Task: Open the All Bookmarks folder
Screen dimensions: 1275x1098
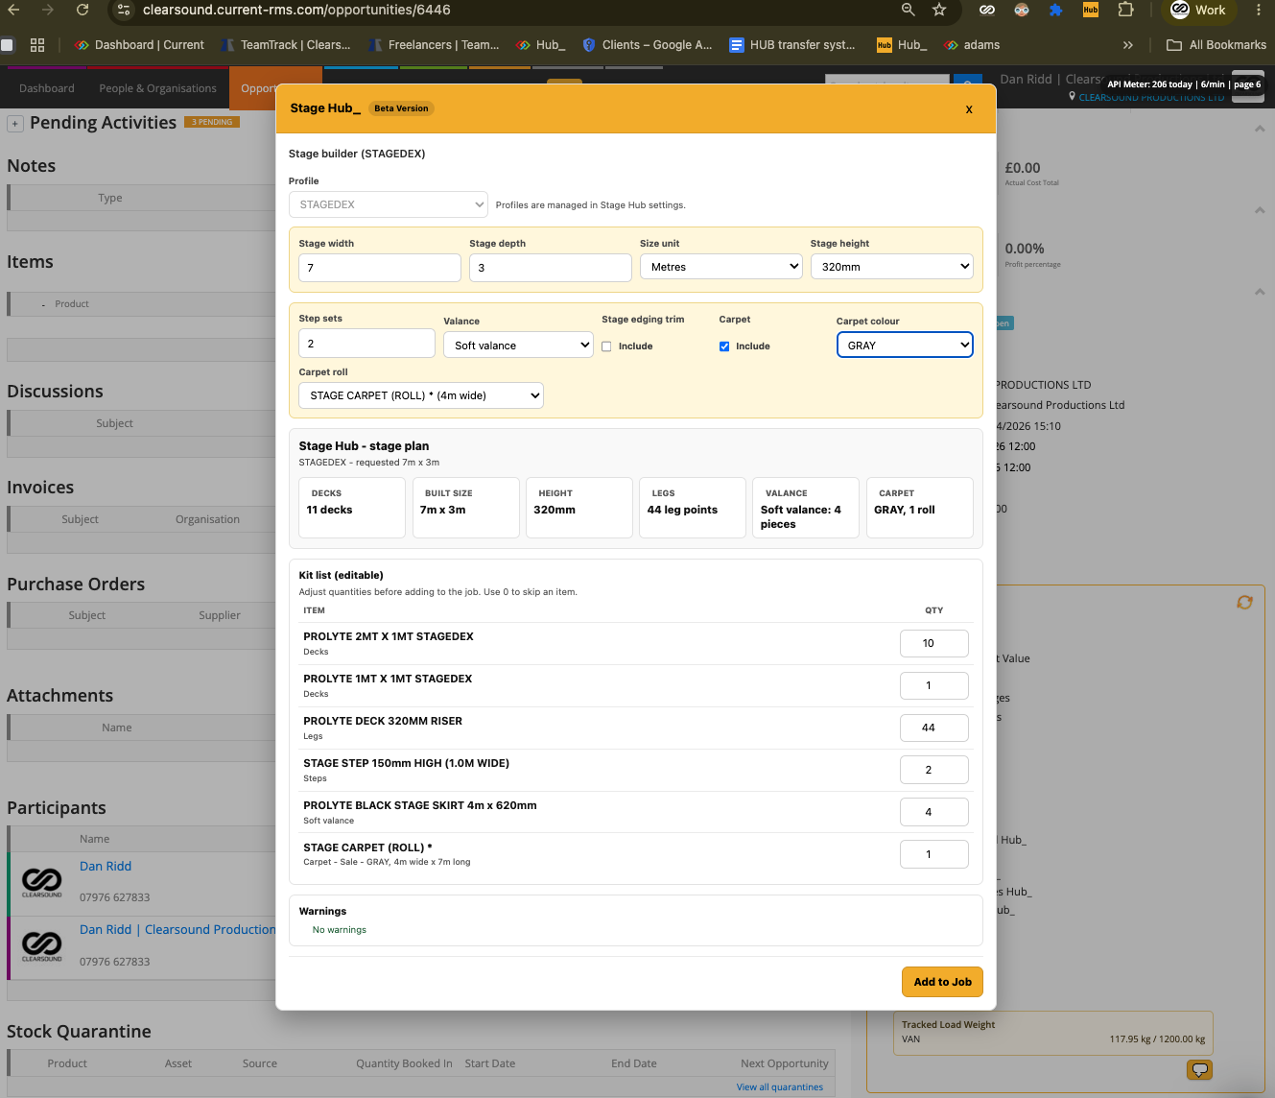Action: pyautogui.click(x=1216, y=45)
